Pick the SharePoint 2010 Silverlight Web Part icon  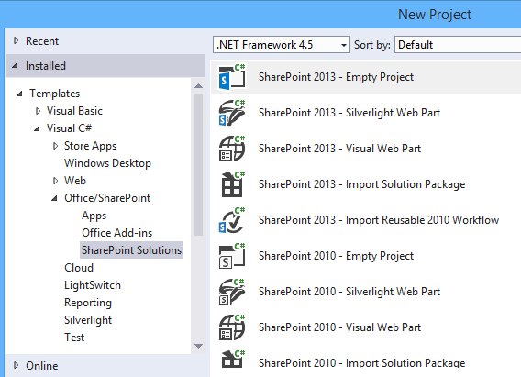232,292
